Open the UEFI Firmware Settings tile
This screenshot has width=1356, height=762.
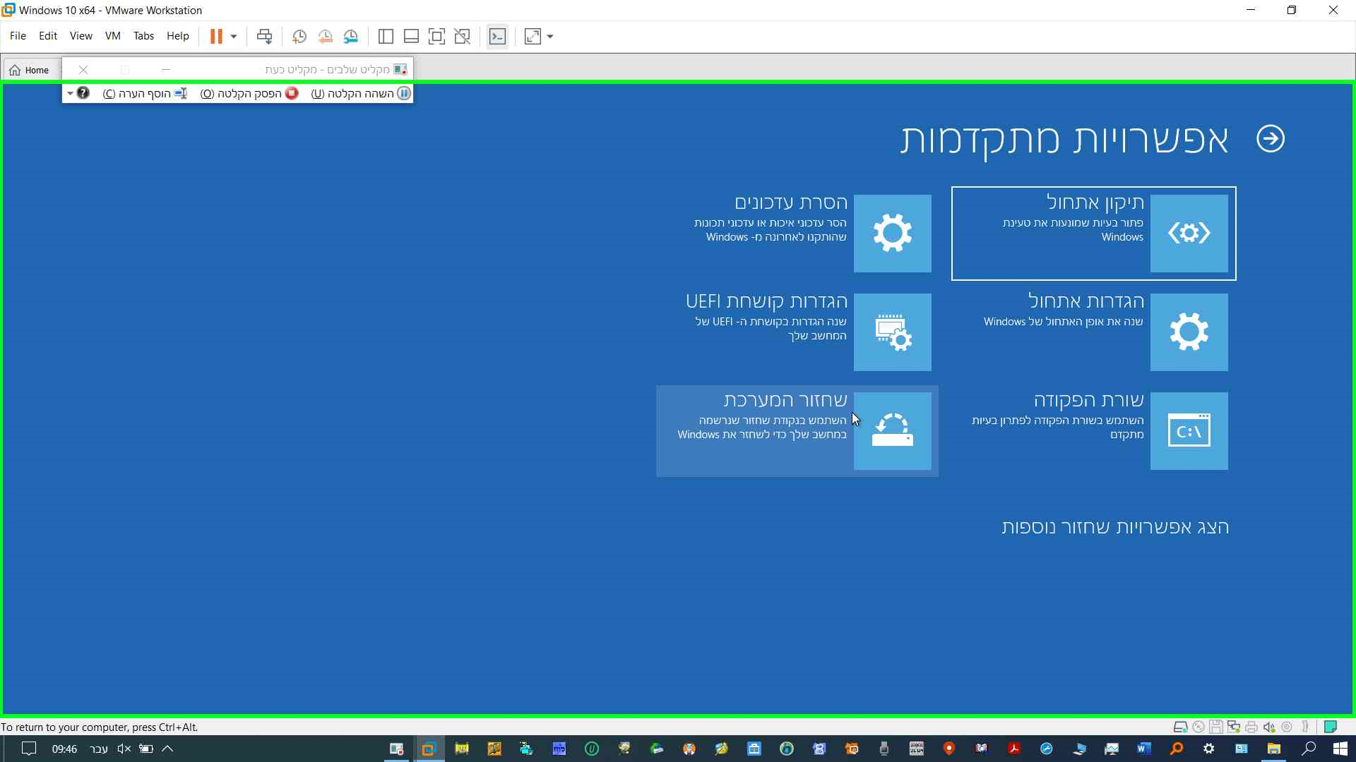pyautogui.click(x=892, y=332)
